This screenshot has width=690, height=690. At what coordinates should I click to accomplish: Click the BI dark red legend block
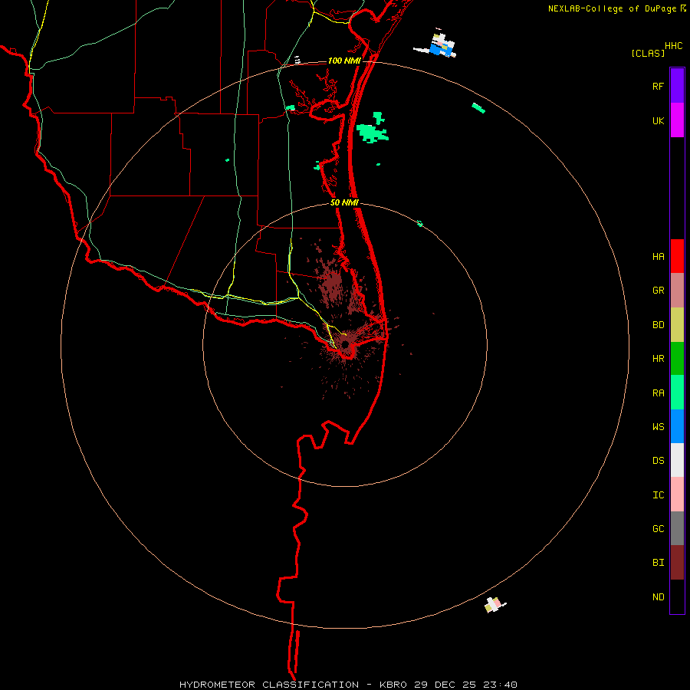tap(677, 563)
